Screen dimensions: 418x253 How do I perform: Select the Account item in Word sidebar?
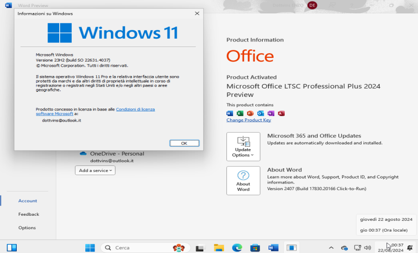tap(27, 201)
